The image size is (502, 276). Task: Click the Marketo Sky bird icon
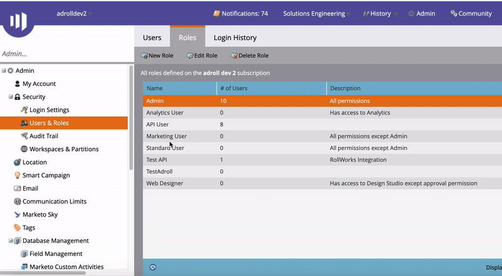(18, 215)
